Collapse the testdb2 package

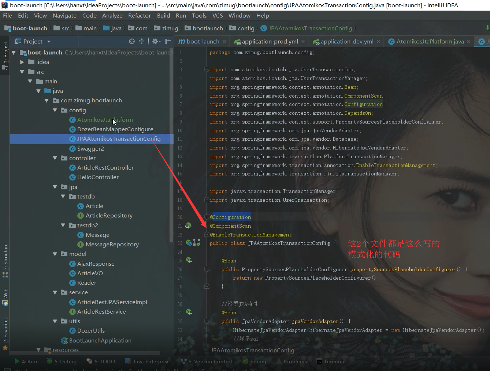pyautogui.click(x=63, y=225)
